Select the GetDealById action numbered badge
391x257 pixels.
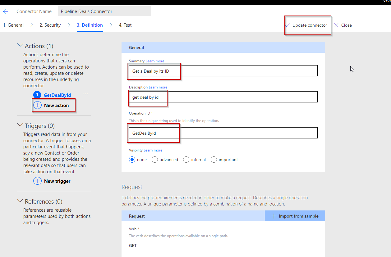[37, 95]
